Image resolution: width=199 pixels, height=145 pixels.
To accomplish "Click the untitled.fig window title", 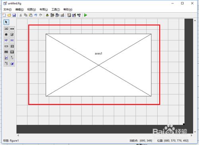I will [x=14, y=3].
